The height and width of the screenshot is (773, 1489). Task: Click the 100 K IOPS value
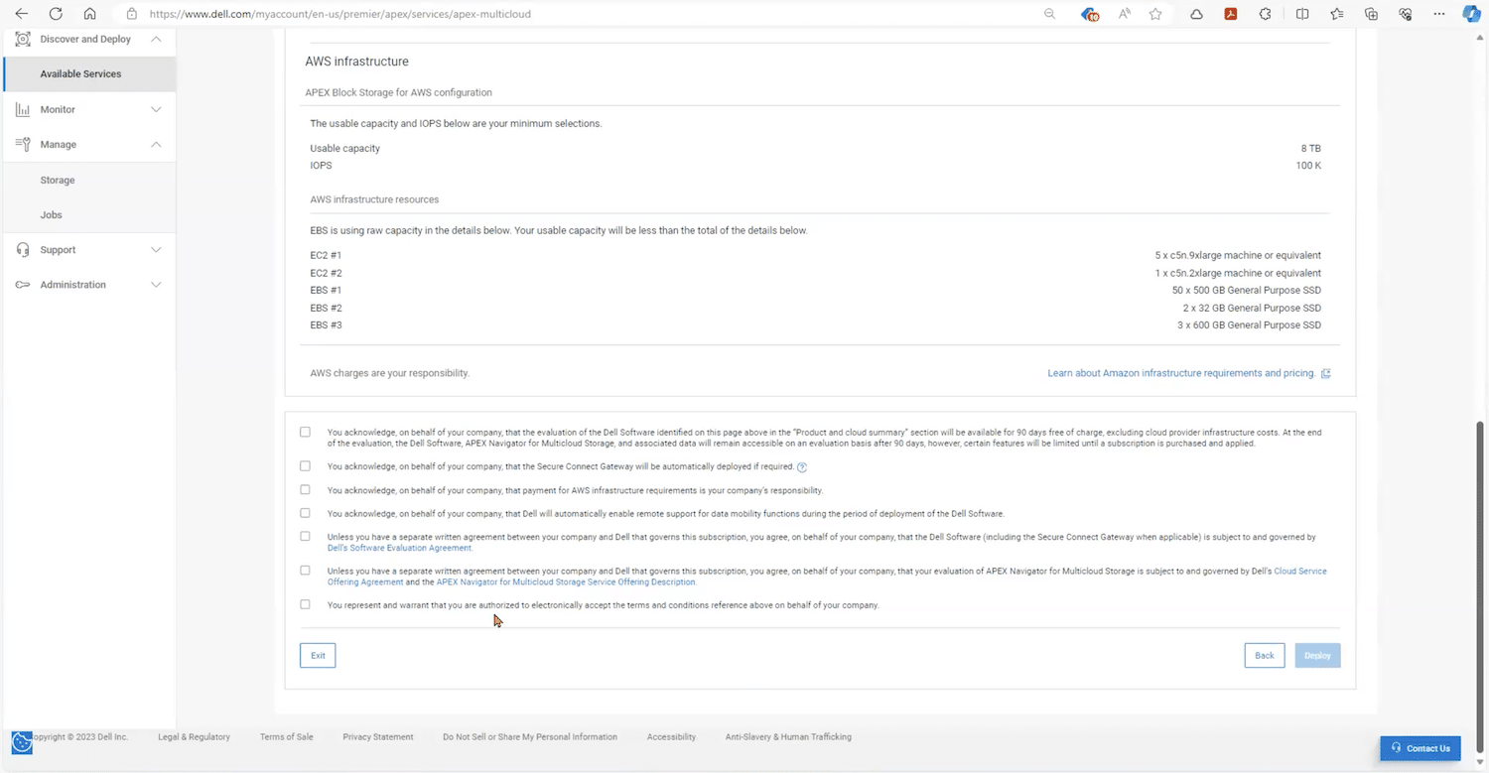[x=1308, y=166]
